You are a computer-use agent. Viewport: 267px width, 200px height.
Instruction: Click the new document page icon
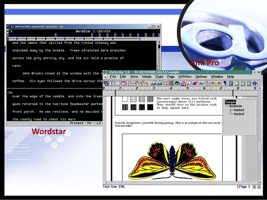pos(130,83)
